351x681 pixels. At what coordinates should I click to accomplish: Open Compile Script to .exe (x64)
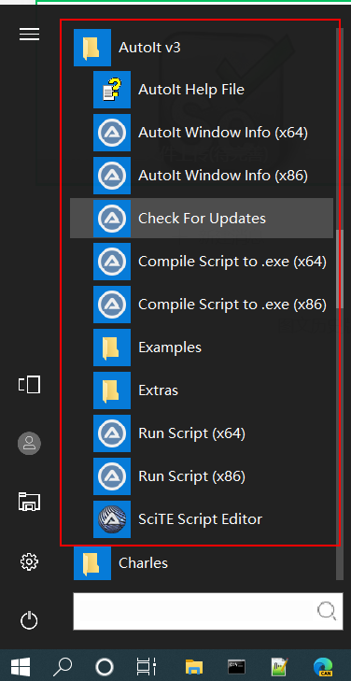coord(202,262)
